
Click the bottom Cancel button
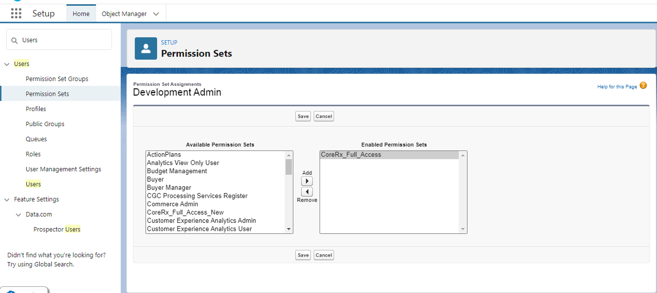(324, 255)
